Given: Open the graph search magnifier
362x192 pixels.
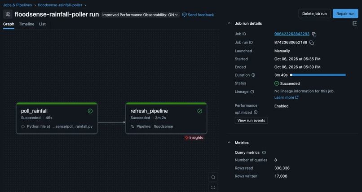Looking at the screenshot, I should pyautogui.click(x=213, y=177).
